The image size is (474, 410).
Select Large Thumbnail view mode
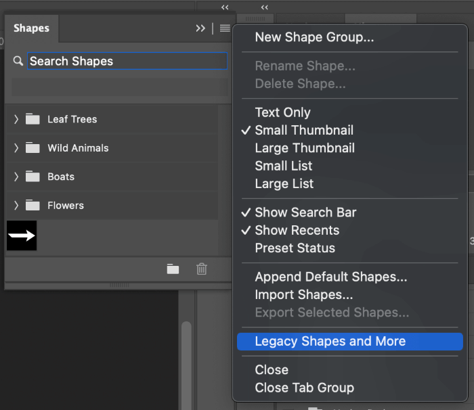[x=305, y=148]
